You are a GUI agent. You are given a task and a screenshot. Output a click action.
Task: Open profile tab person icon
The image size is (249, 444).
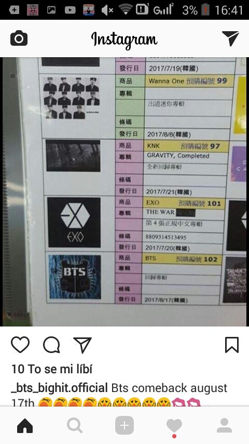click(x=224, y=425)
